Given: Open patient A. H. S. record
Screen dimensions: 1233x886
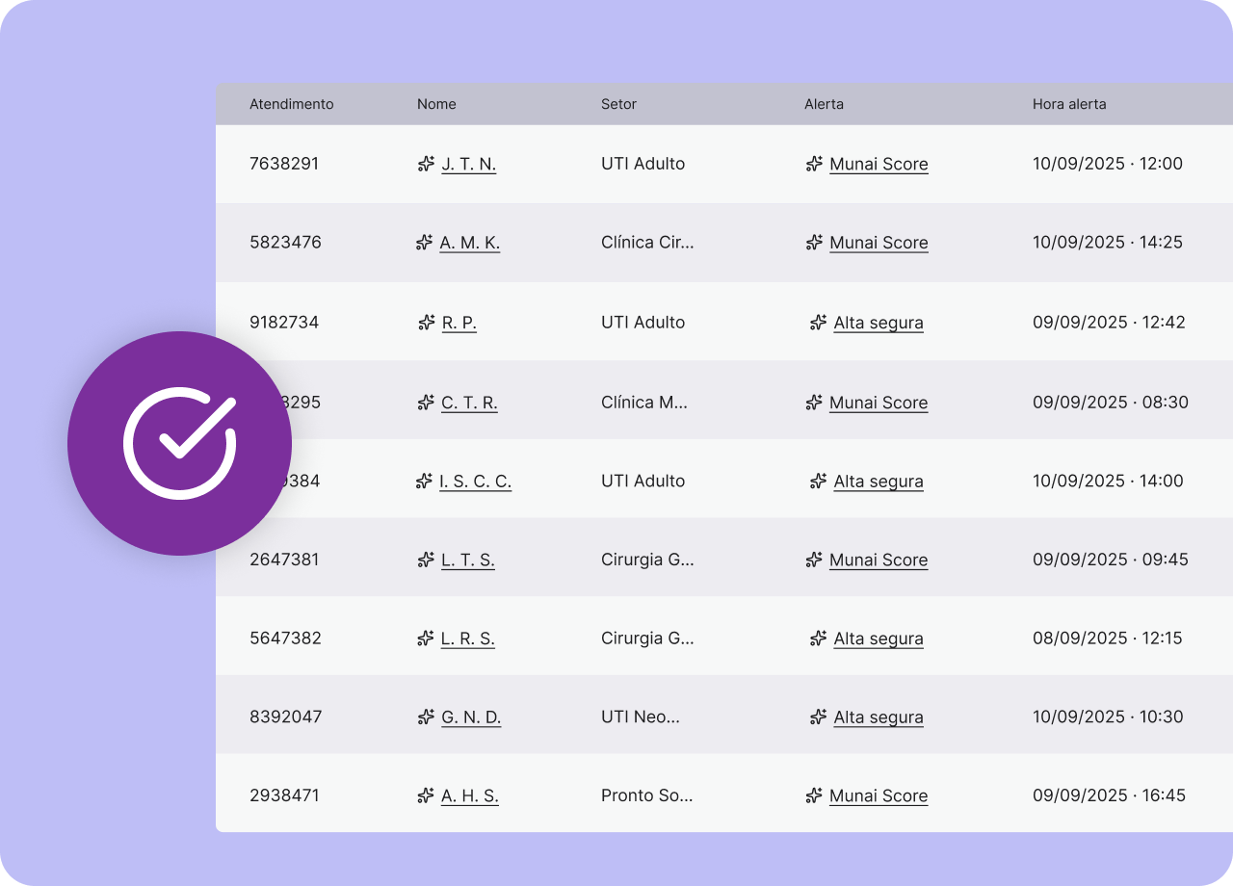Looking at the screenshot, I should [x=469, y=795].
